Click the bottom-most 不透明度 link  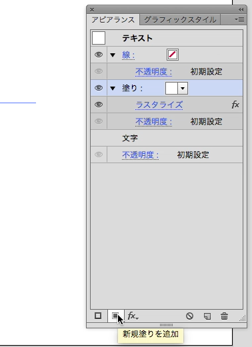point(140,155)
